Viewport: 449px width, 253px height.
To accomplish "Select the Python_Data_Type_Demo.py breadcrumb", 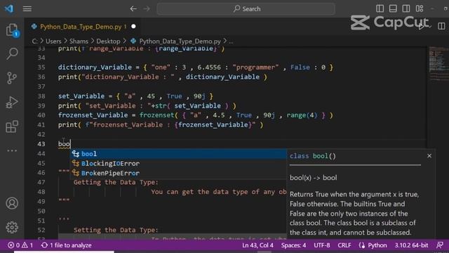I will tap(180, 41).
